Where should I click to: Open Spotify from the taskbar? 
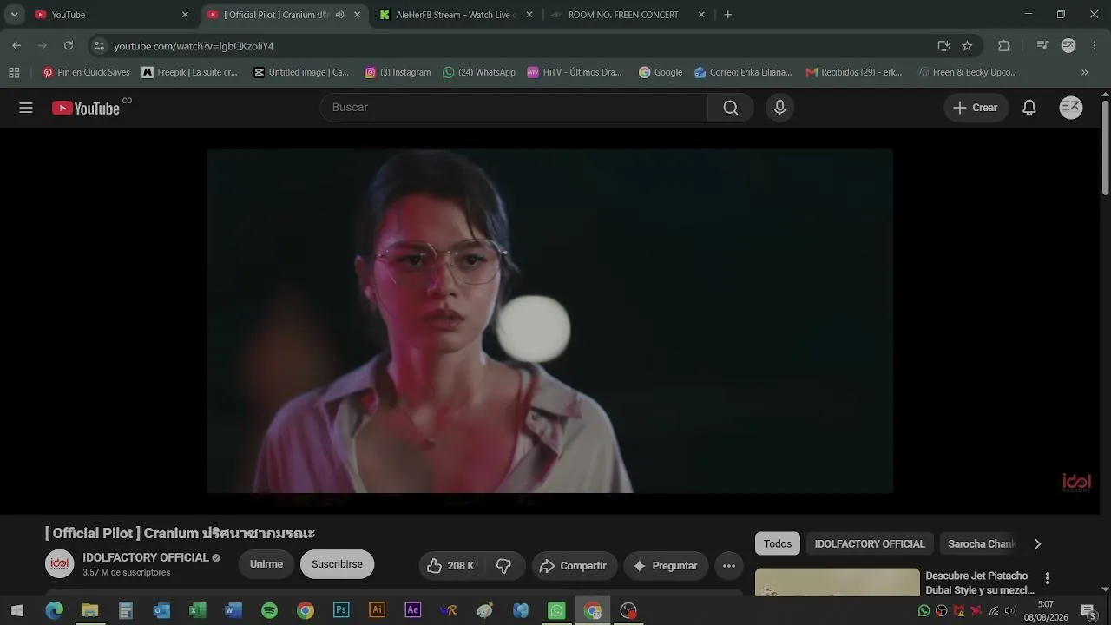pyautogui.click(x=269, y=610)
